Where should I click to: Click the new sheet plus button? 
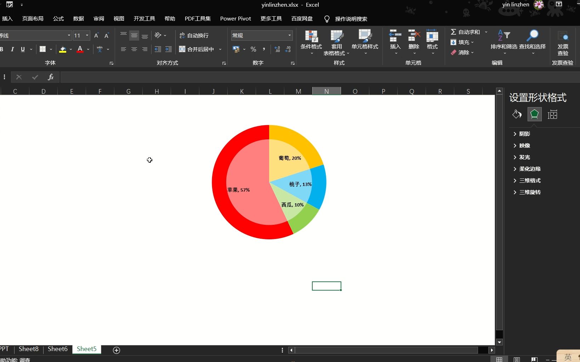(x=116, y=350)
